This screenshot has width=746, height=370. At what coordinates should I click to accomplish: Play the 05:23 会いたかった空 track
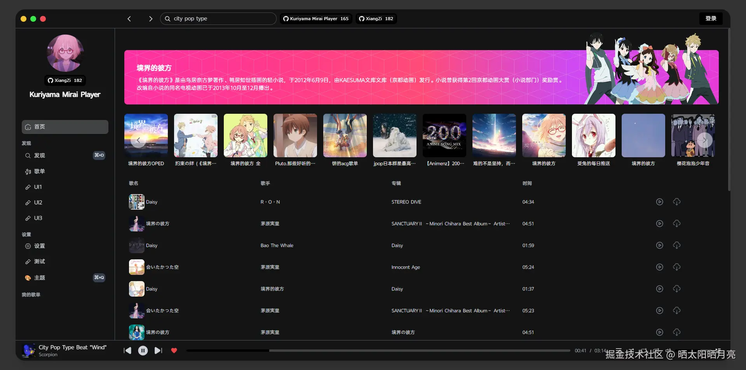pyautogui.click(x=659, y=311)
